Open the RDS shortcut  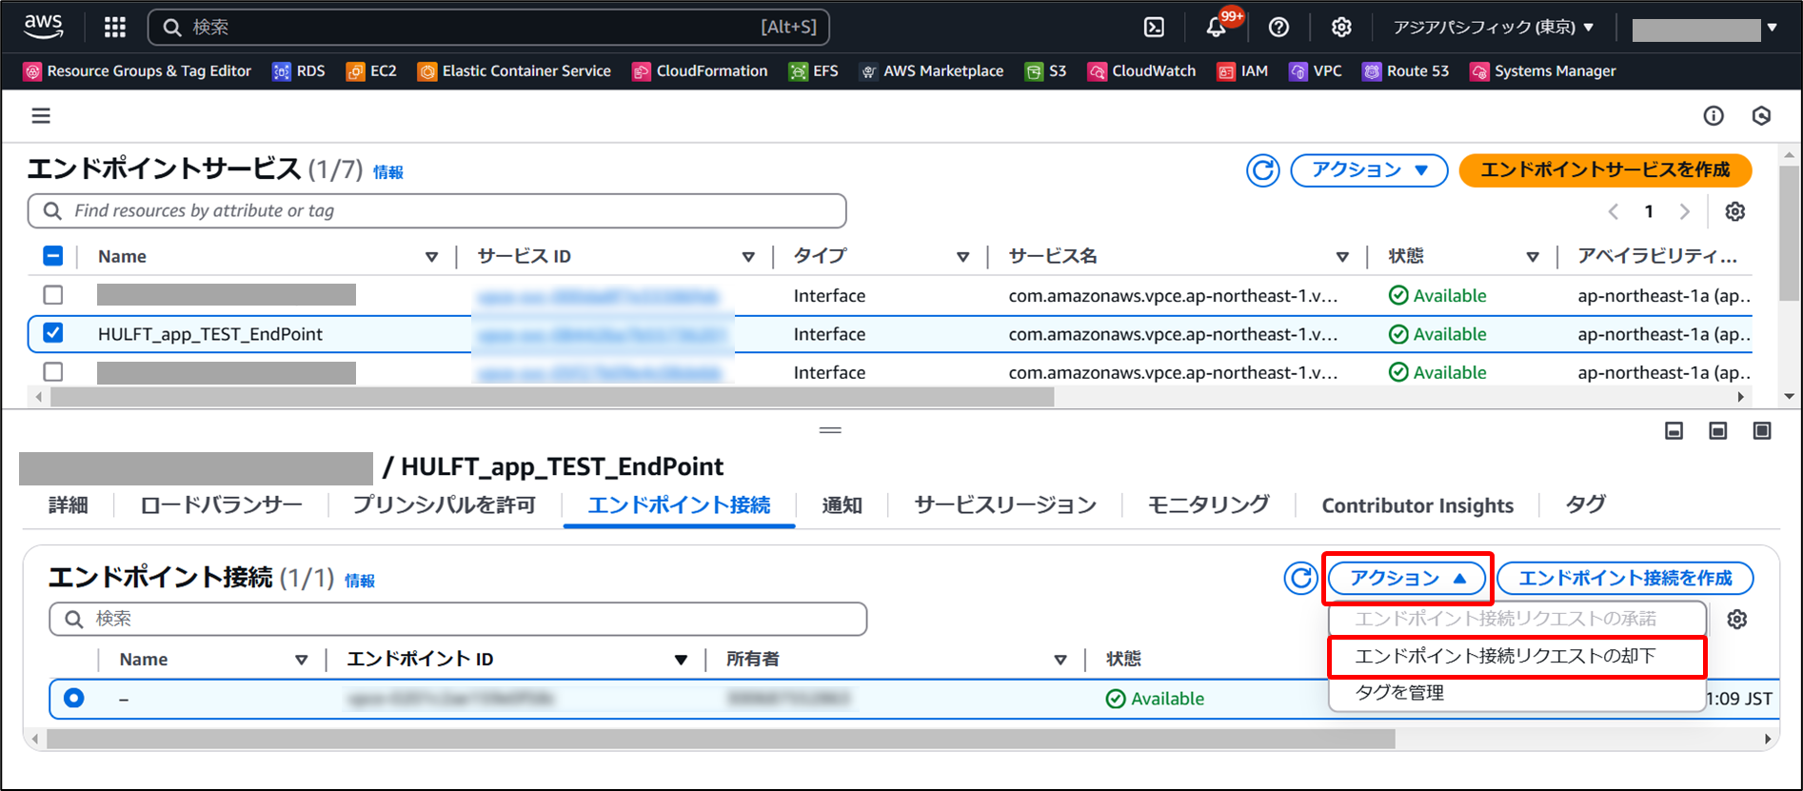[299, 71]
